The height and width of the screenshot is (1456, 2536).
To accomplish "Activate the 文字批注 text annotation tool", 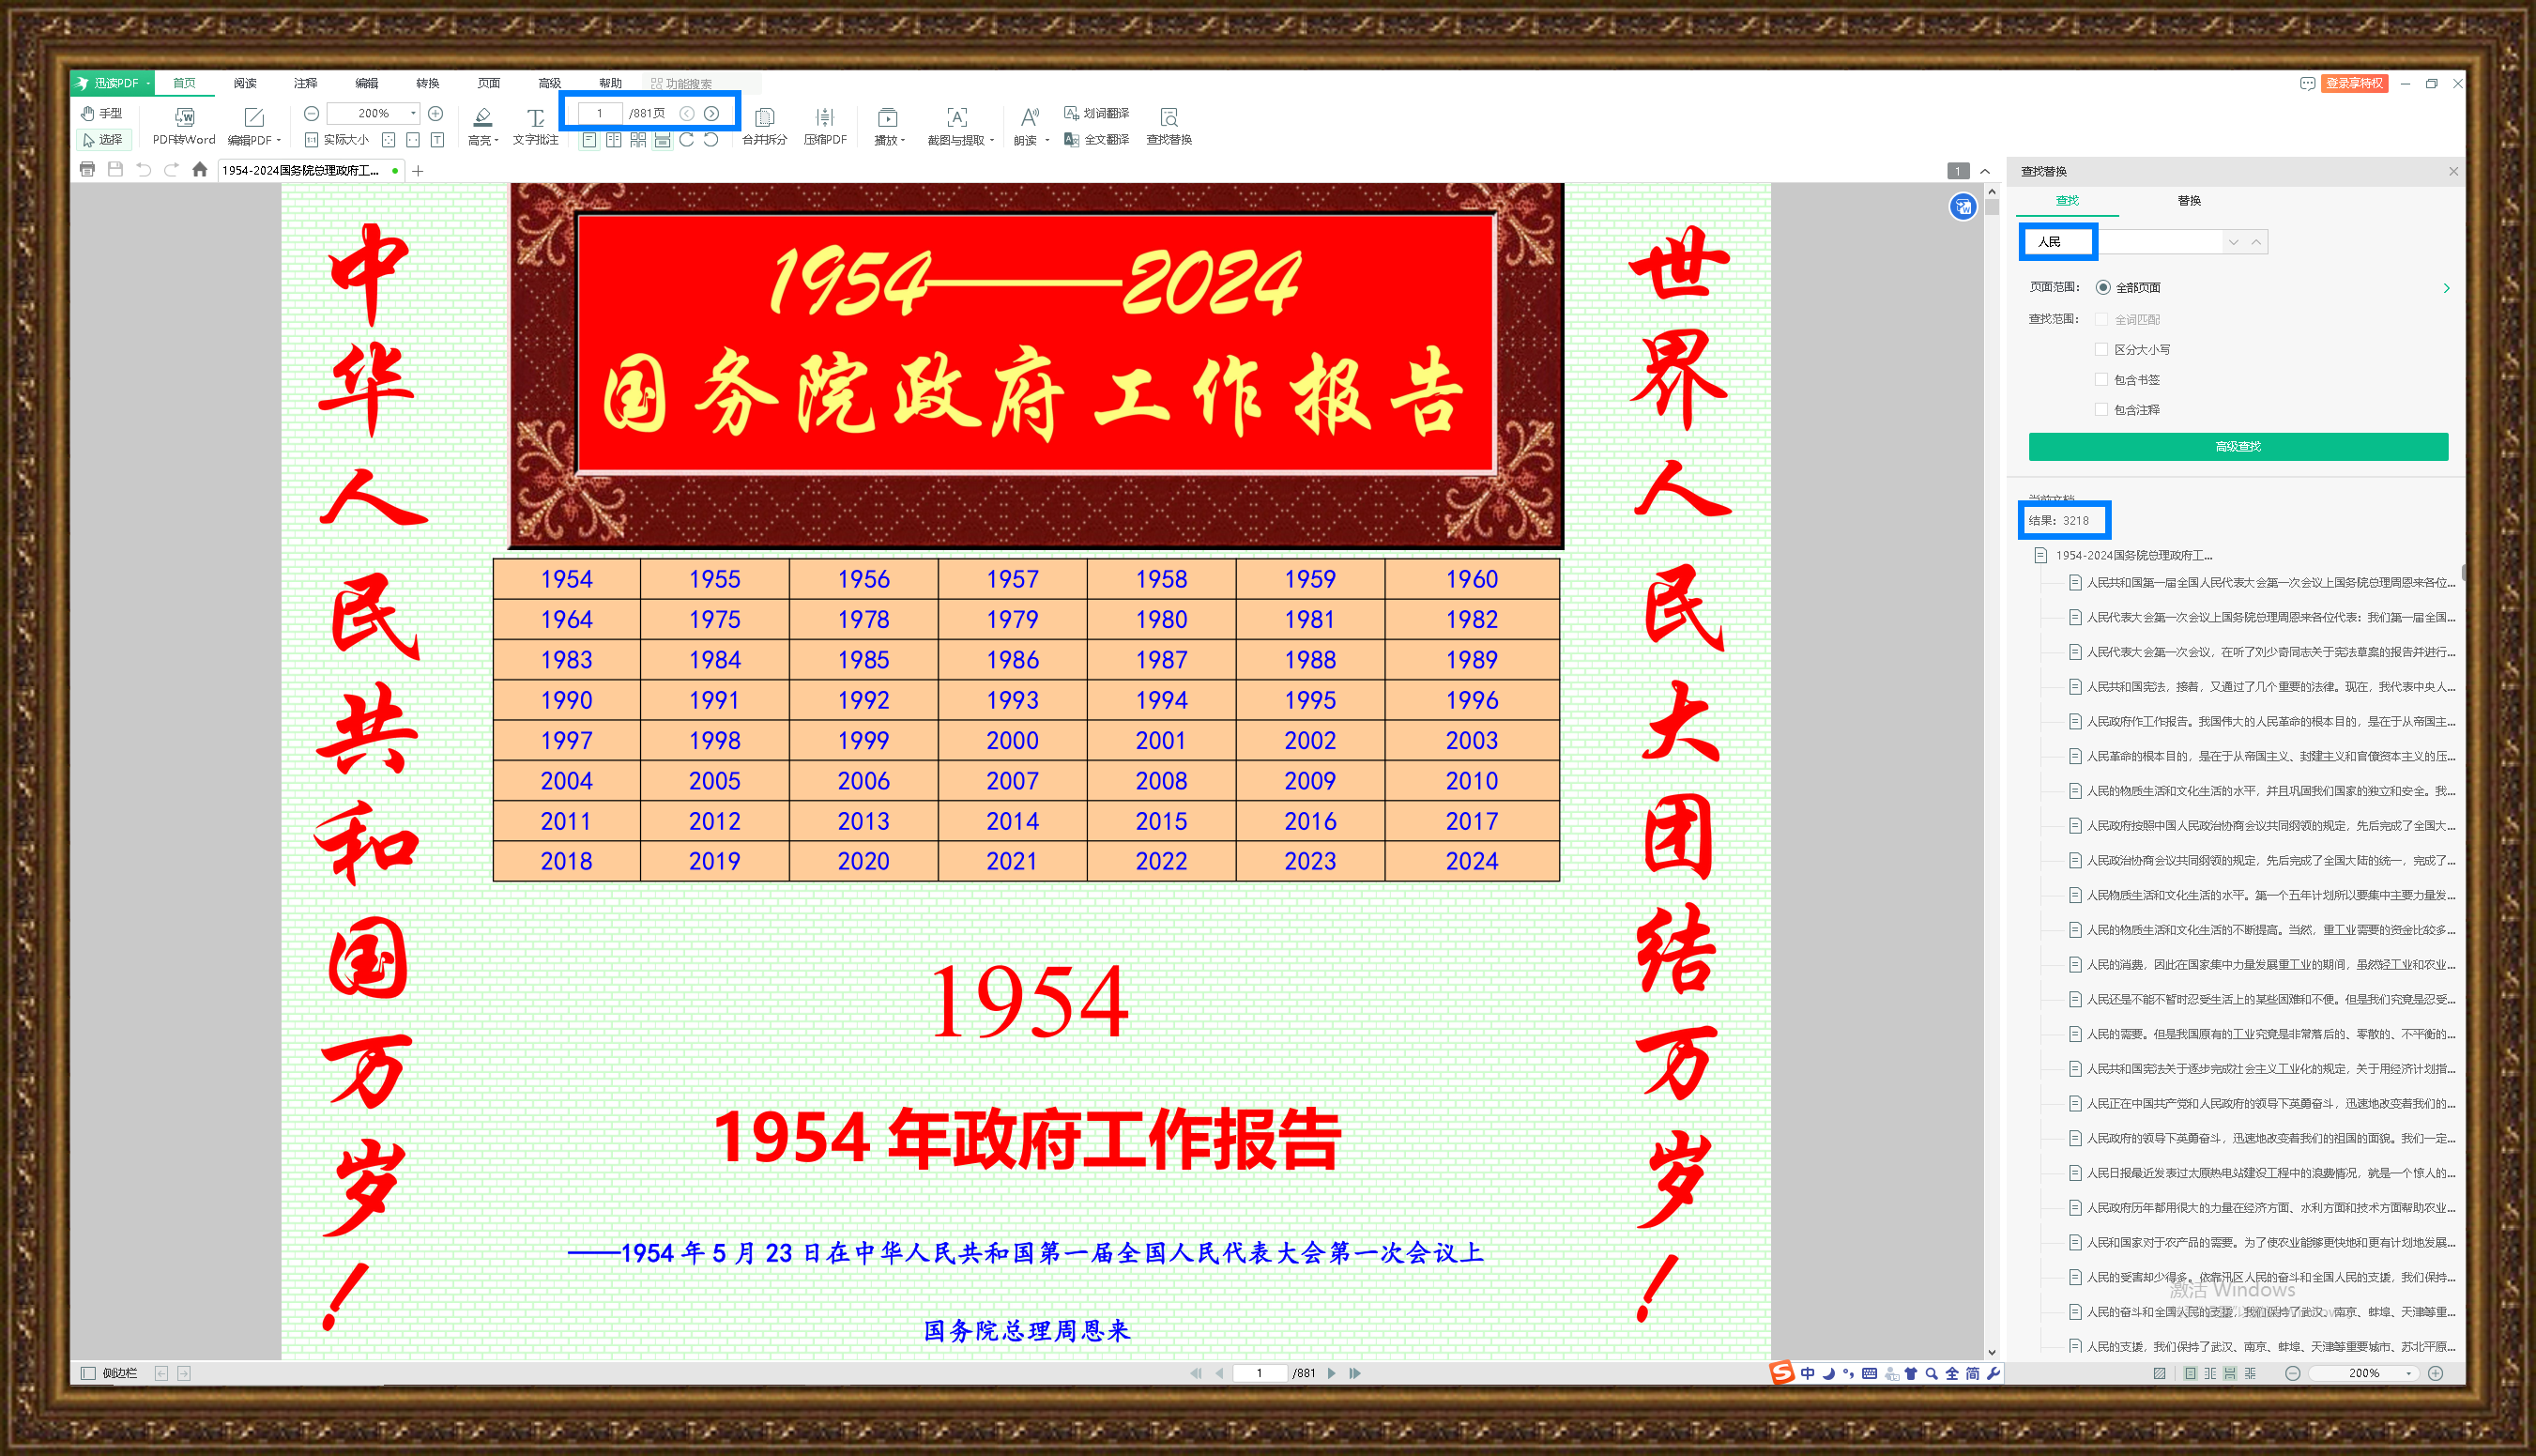I will pyautogui.click(x=536, y=118).
